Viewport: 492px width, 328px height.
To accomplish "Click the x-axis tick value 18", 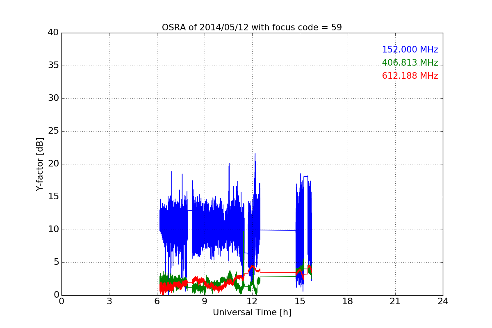I will point(348,301).
